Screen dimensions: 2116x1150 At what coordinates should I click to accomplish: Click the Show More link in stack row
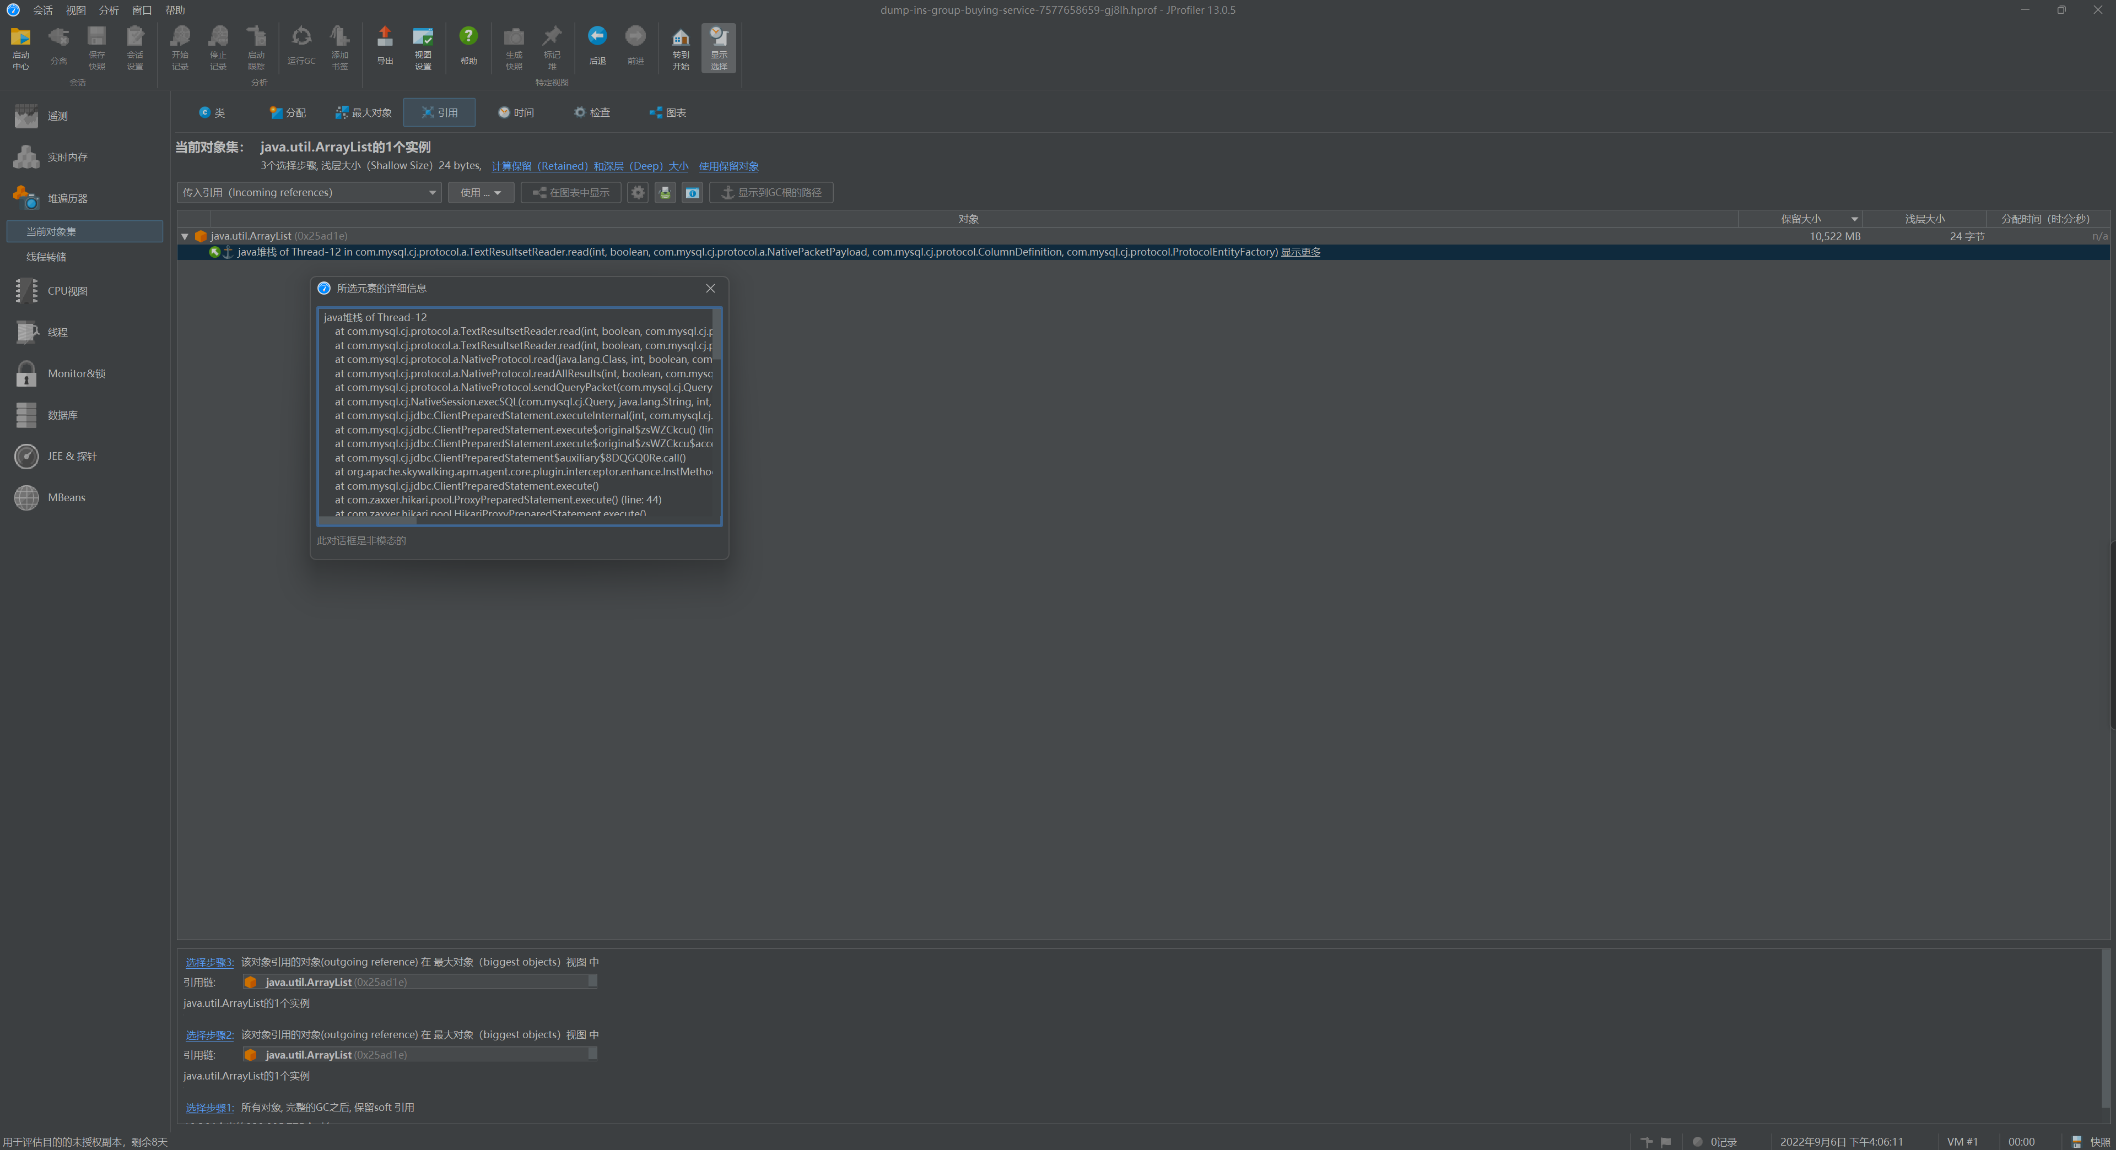click(x=1300, y=252)
